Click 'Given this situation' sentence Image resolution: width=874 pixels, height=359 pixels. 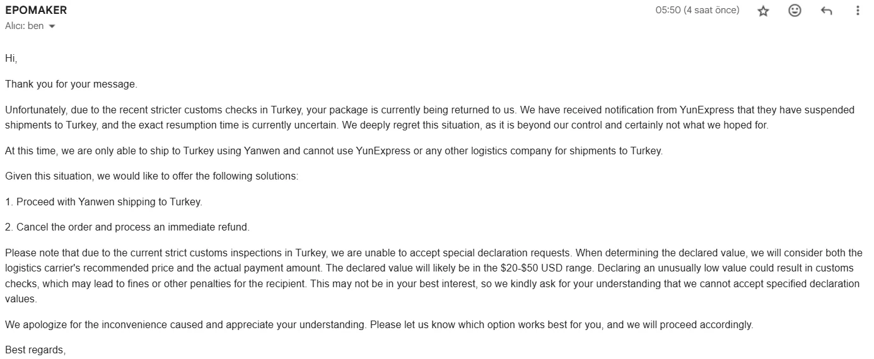[x=151, y=176]
